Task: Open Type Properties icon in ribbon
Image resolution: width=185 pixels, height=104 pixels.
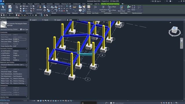Action: pos(10,7)
